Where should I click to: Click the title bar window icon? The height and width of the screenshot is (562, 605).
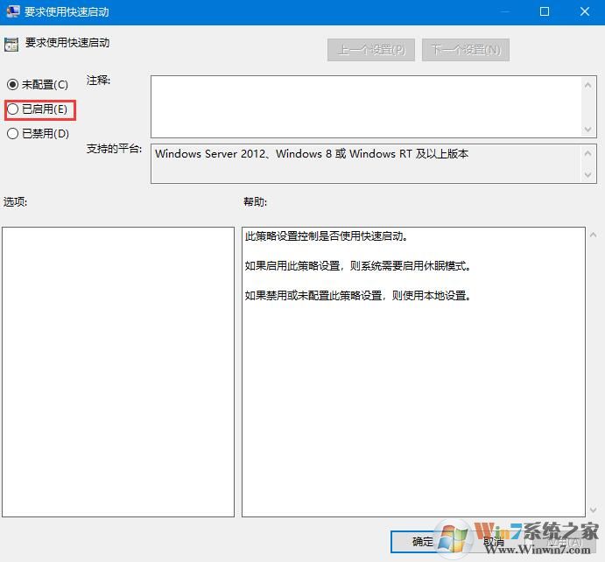pos(13,11)
